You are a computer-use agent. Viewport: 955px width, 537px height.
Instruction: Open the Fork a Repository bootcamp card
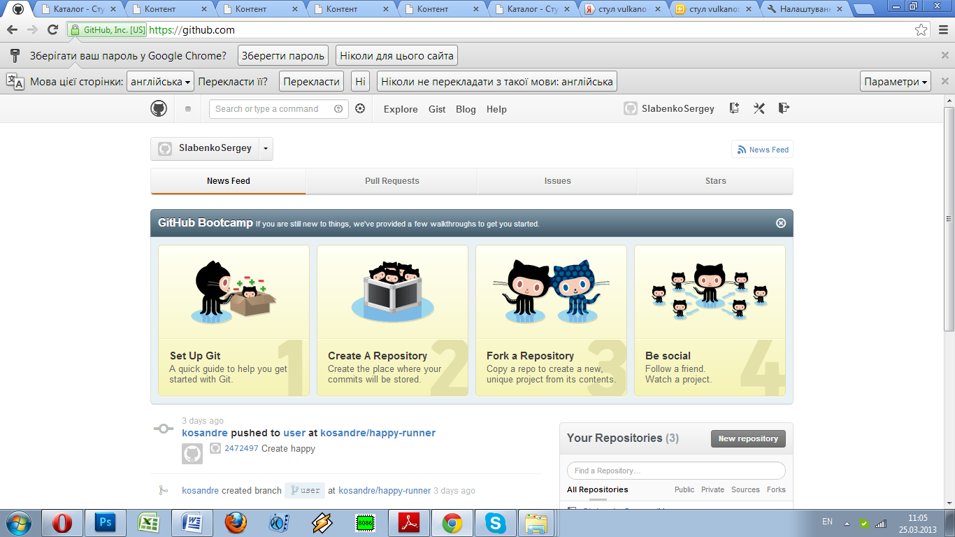point(551,320)
